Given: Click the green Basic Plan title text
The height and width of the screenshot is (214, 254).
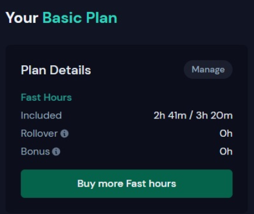Looking at the screenshot, I should 80,18.
